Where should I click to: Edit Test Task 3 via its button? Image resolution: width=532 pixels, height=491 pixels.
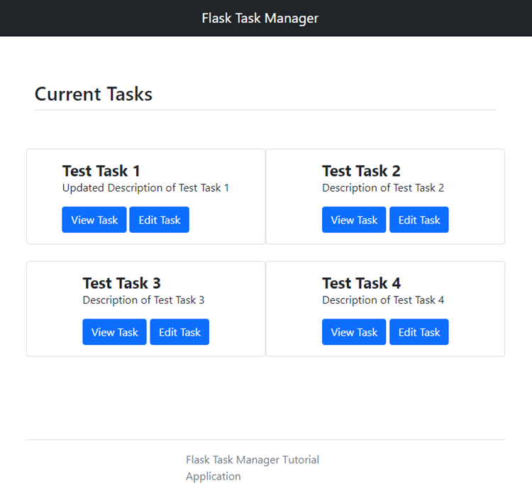point(179,332)
